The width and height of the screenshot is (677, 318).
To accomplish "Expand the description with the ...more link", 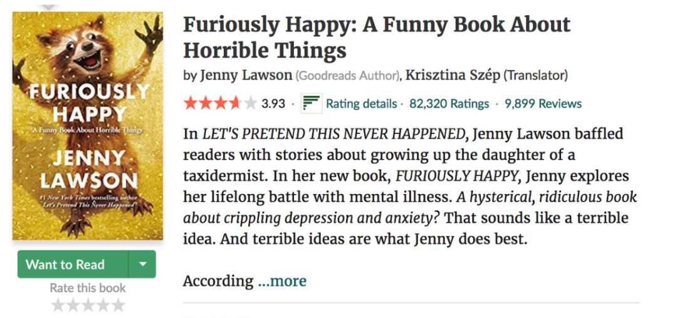I will 282,281.
